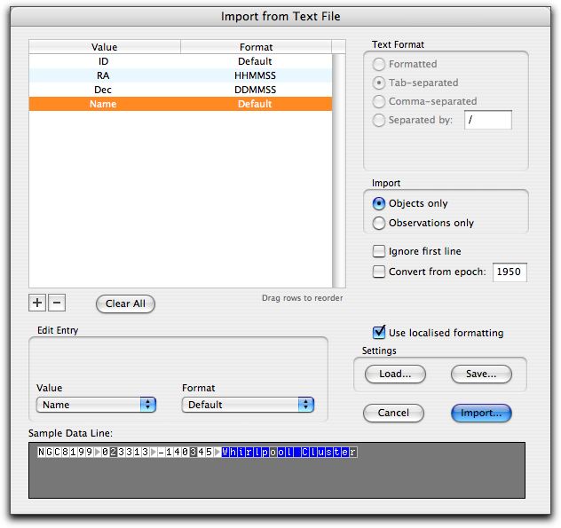Click the minus button to remove row

[56, 303]
